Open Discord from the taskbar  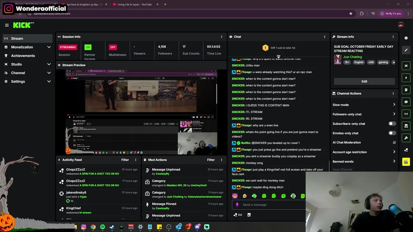coord(197,227)
